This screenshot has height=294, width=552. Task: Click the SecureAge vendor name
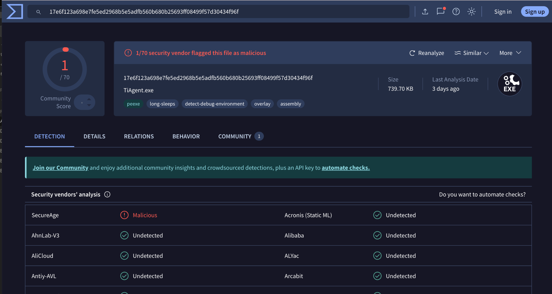click(x=45, y=215)
